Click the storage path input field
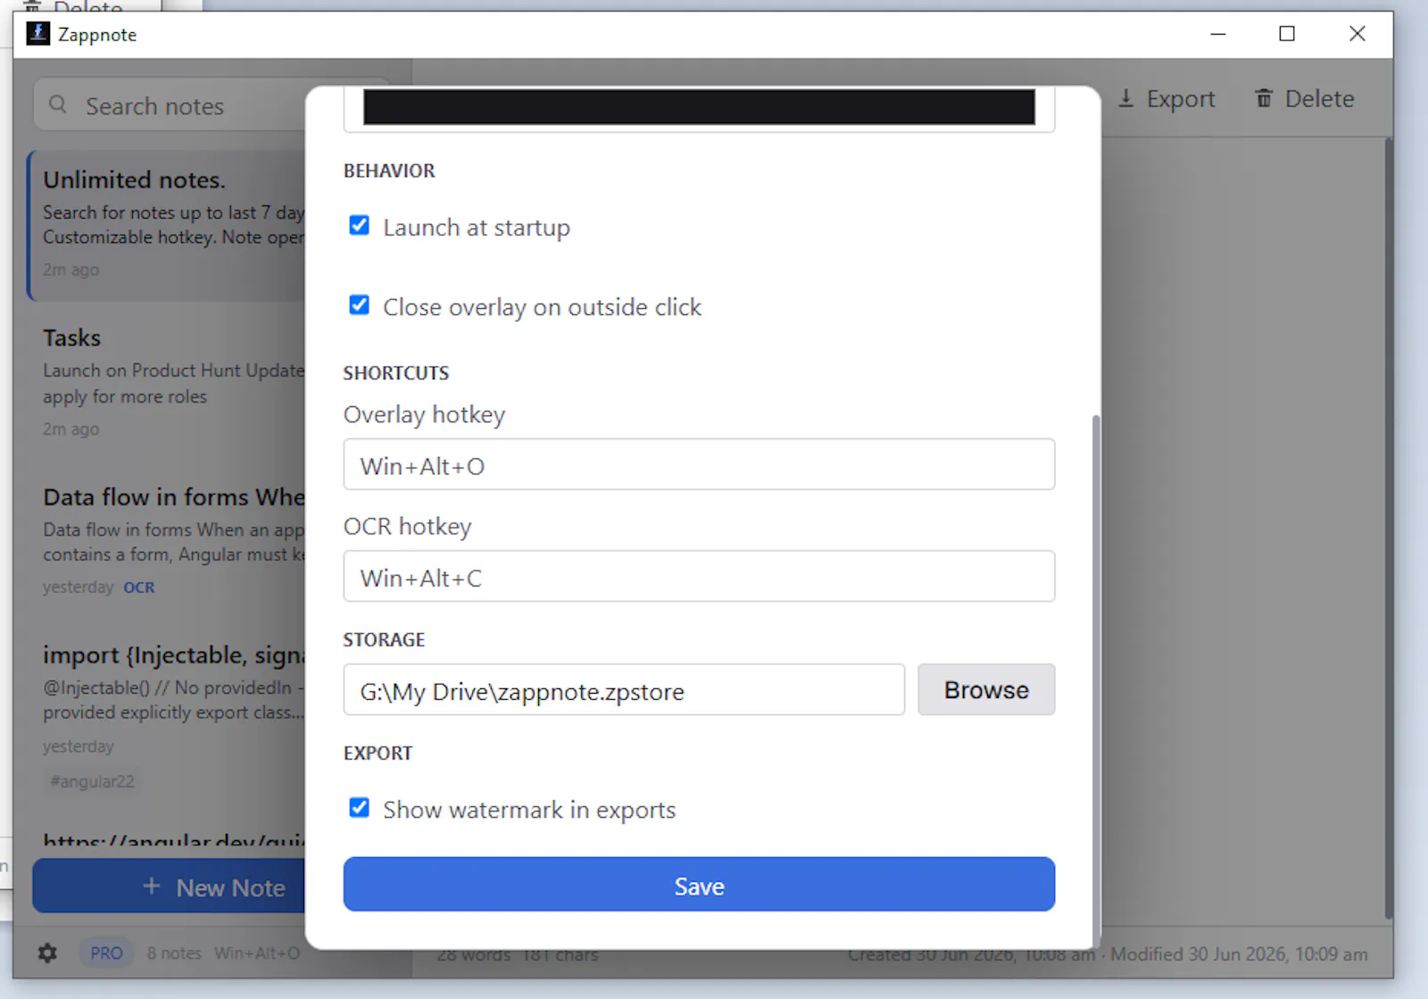Viewport: 1428px width, 999px height. coord(624,689)
